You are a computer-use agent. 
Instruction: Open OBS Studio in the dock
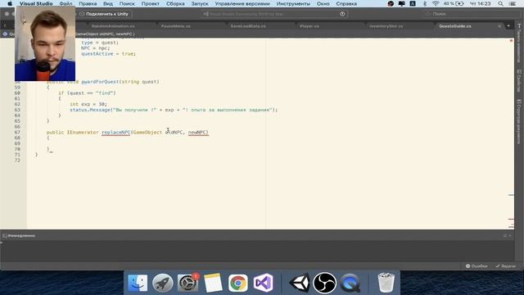[x=324, y=283]
